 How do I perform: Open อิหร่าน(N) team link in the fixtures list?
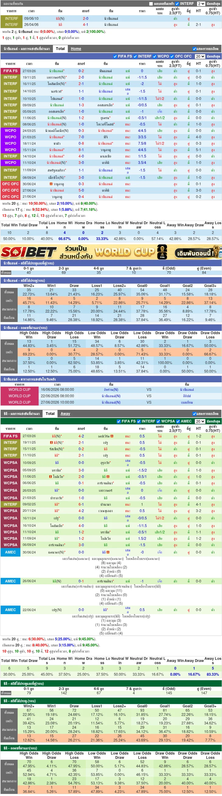tap(111, 390)
